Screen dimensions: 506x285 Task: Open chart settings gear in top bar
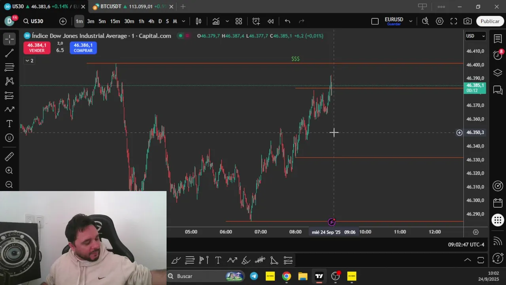coord(440,21)
